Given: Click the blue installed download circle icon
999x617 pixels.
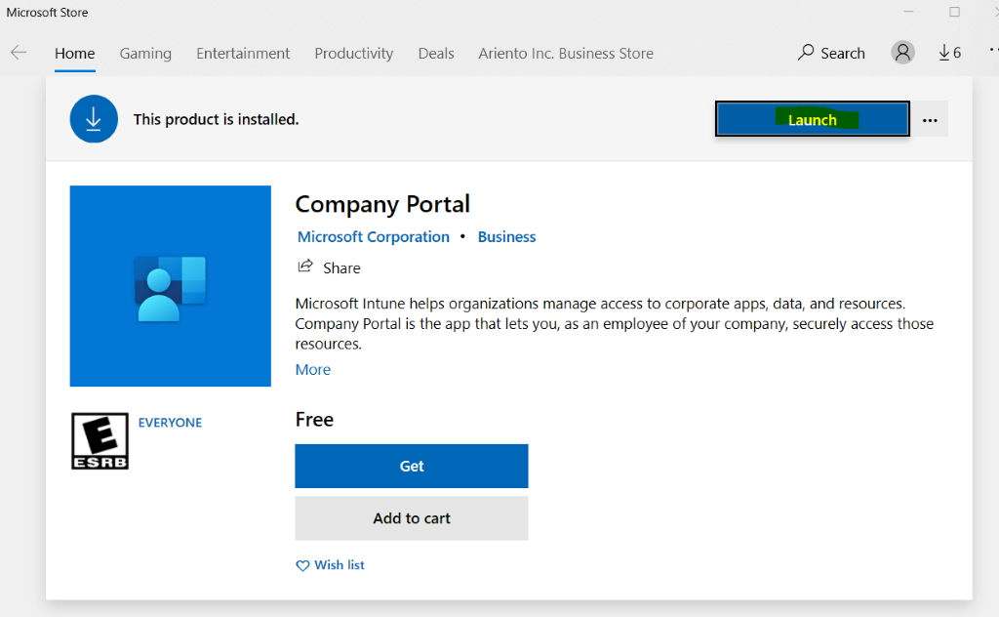Looking at the screenshot, I should (94, 119).
